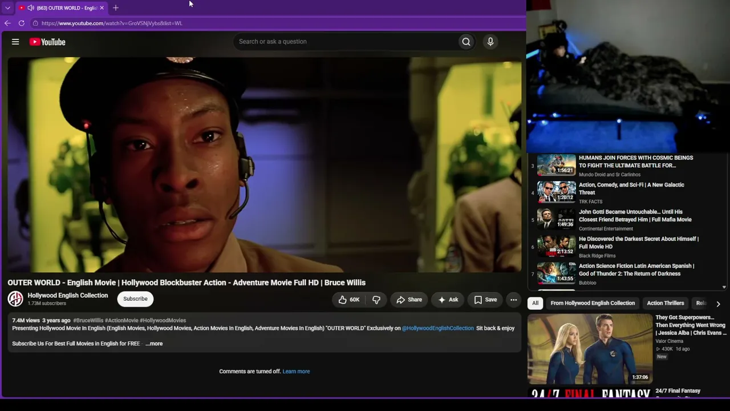Select the All filter chip
This screenshot has width=730, height=411.
point(535,303)
